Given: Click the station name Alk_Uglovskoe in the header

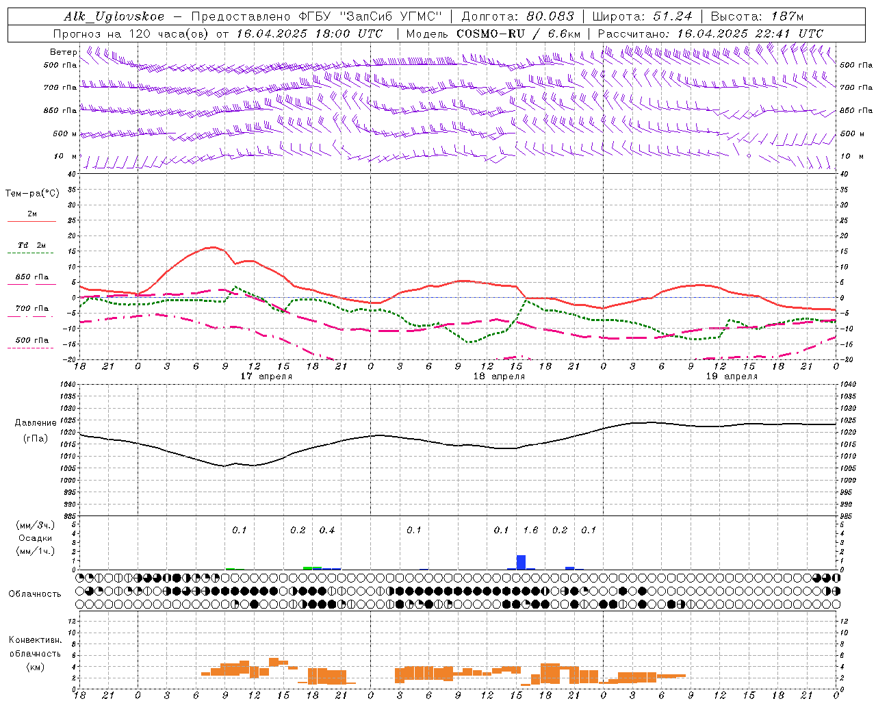Looking at the screenshot, I should (114, 16).
